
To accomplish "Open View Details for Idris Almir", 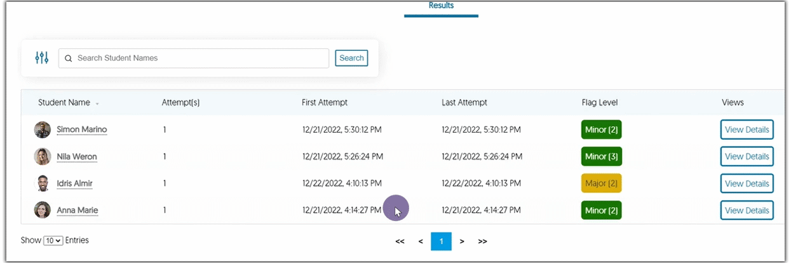I will pos(747,184).
